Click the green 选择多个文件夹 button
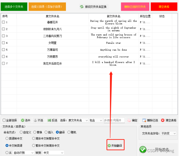The height and width of the screenshot is (156, 179). (14, 7)
